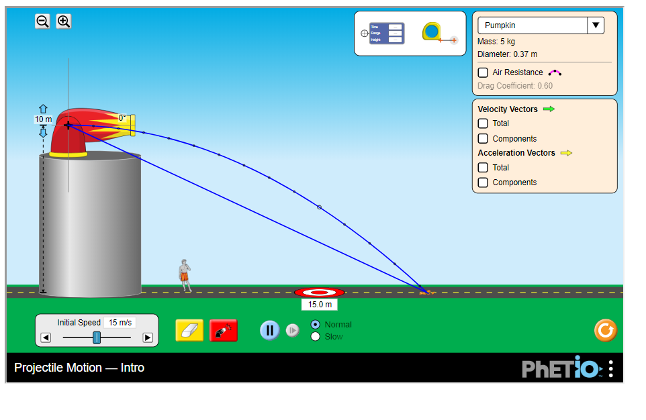
Task: Click the Initial Speed value field
Action: click(120, 322)
